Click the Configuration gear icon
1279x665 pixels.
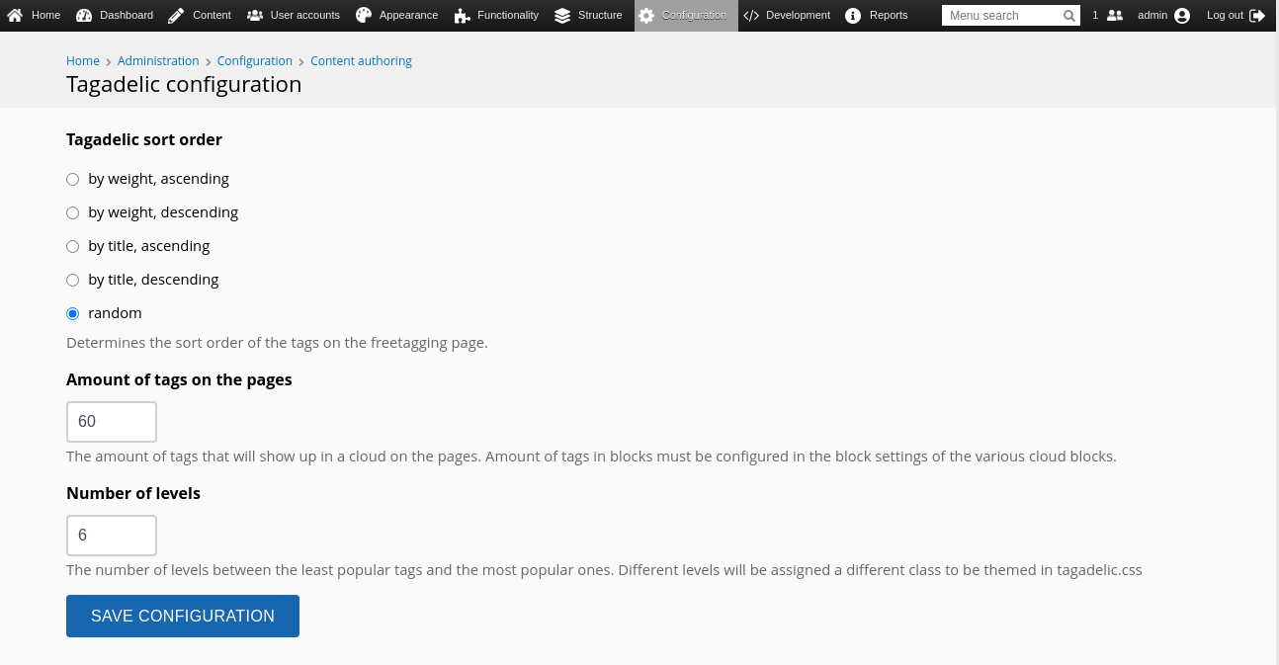646,16
